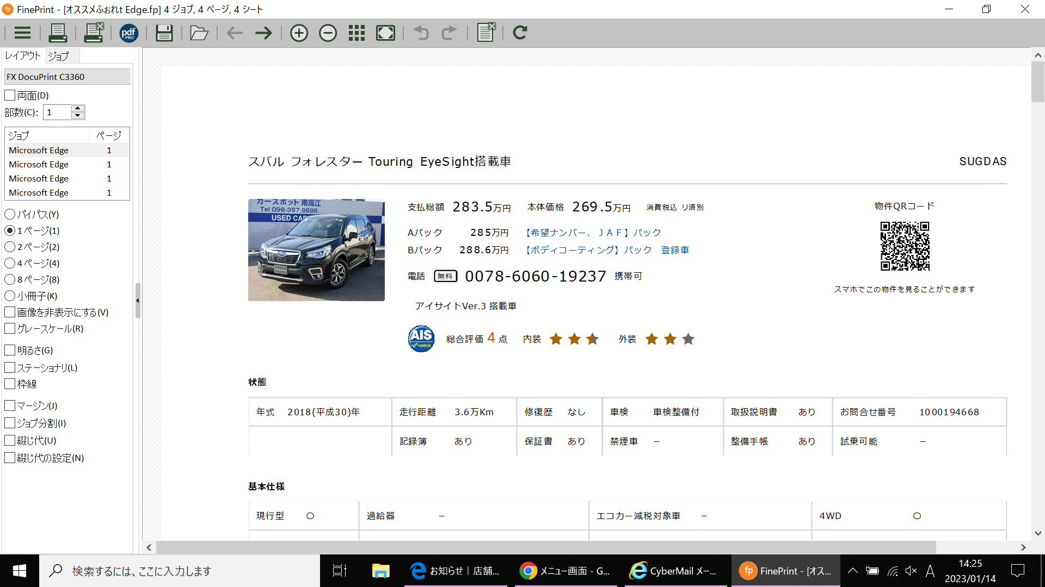Open Windows Start menu
The height and width of the screenshot is (587, 1045).
click(x=20, y=571)
